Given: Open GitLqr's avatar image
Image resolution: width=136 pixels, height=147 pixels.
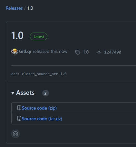Looking at the screenshot, I should pyautogui.click(x=15, y=52).
